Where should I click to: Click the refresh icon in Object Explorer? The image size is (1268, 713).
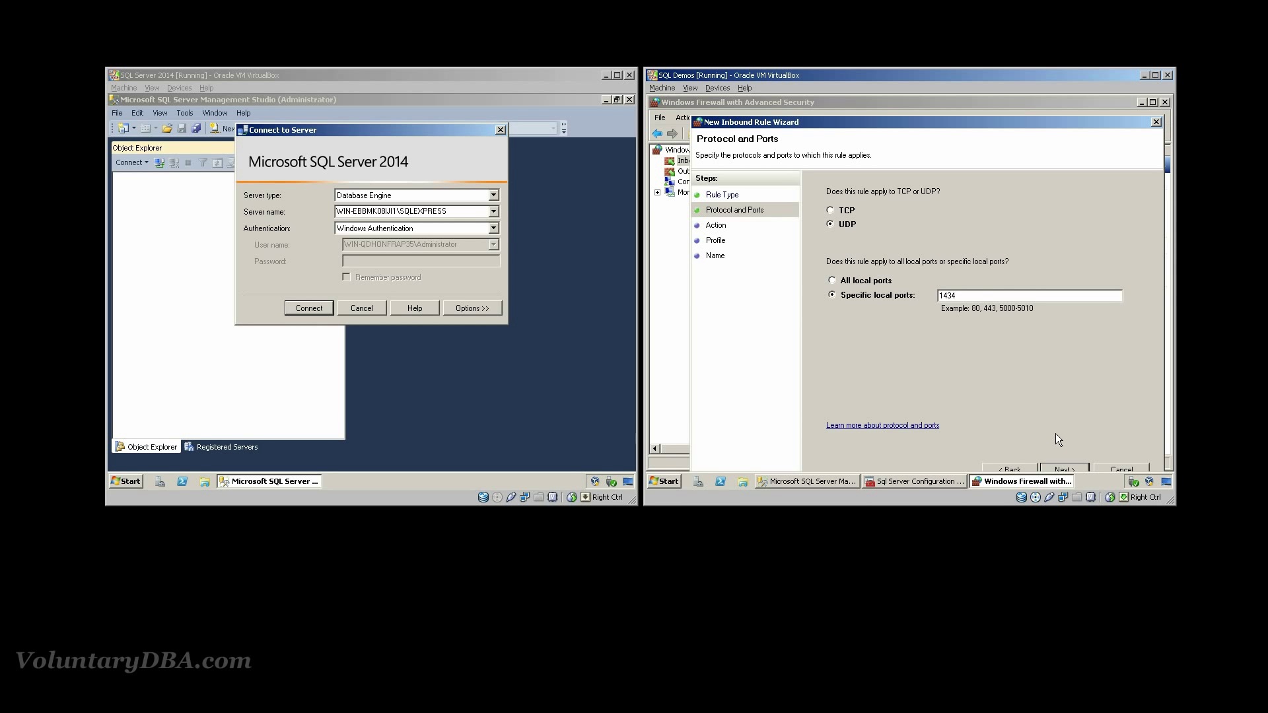point(217,162)
